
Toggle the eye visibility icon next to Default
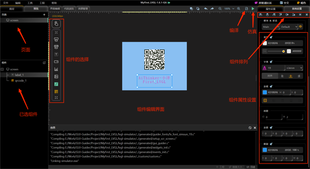click(x=300, y=26)
